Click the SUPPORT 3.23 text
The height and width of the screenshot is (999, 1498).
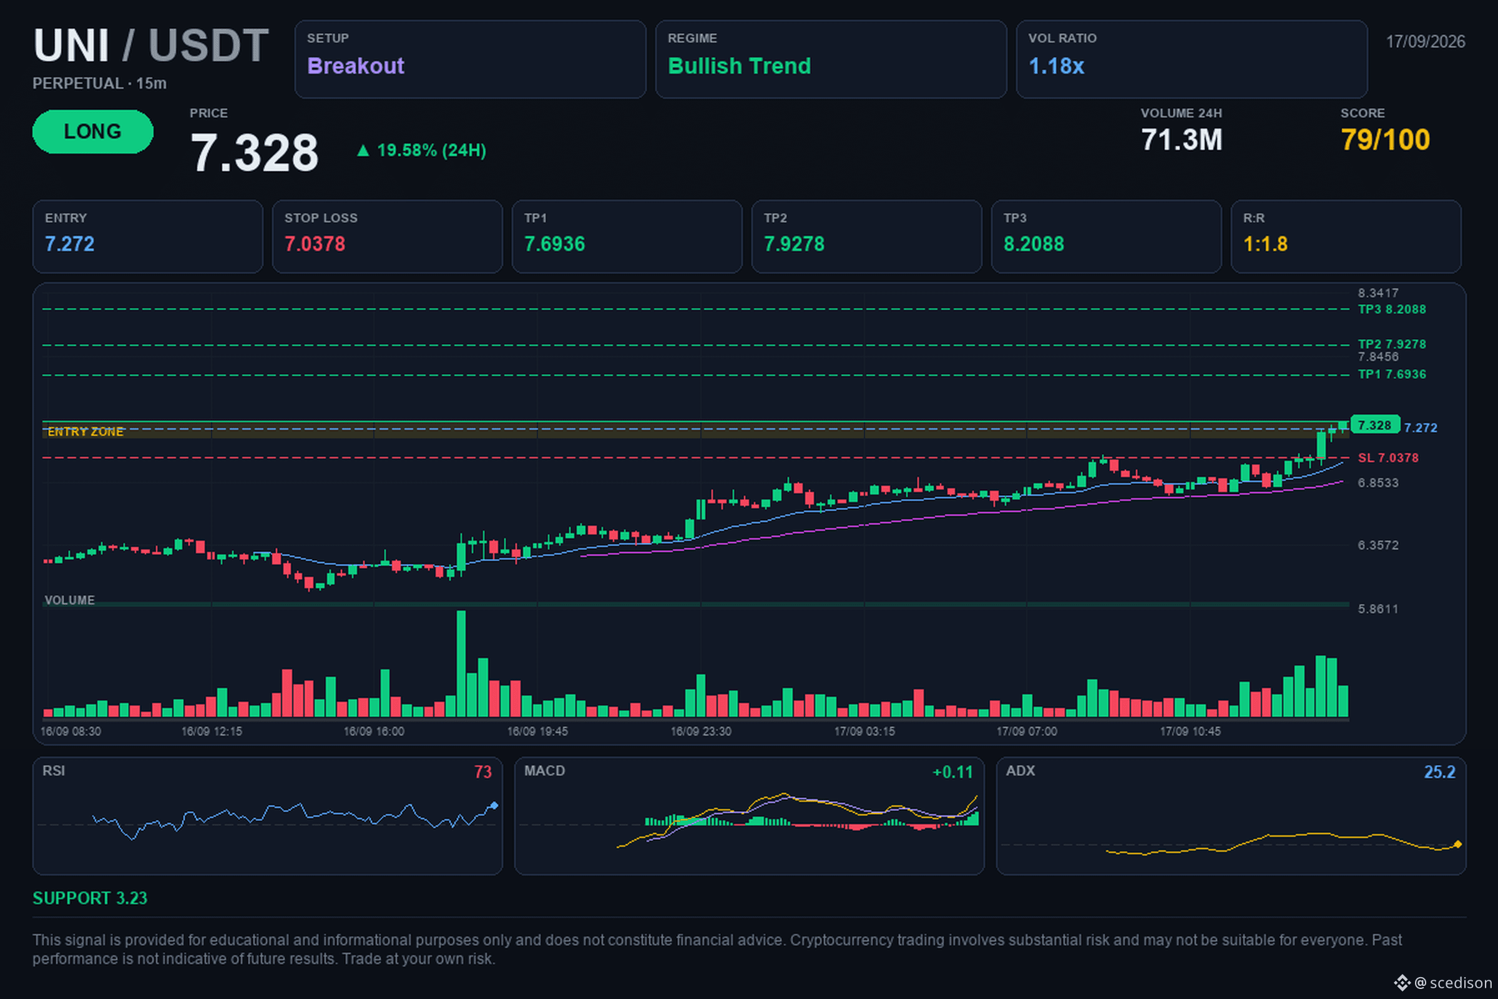90,898
